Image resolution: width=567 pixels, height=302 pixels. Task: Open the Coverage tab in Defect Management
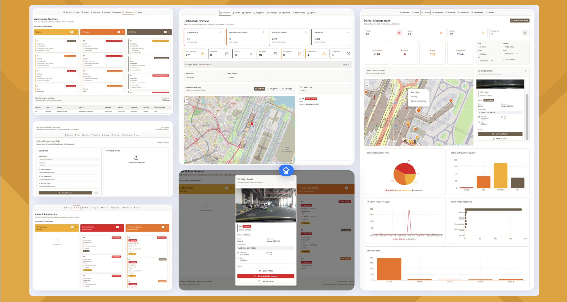pos(450,13)
